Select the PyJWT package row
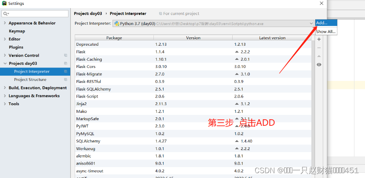This screenshot has height=178, width=365. (x=193, y=126)
